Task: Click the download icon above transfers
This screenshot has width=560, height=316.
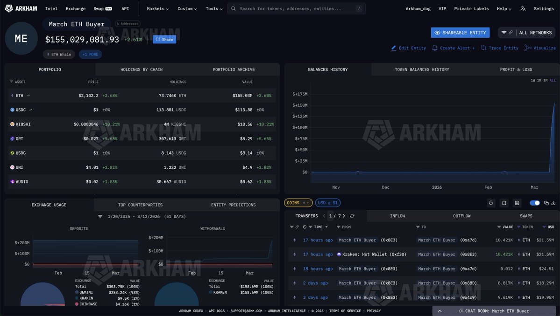Action: click(x=553, y=203)
